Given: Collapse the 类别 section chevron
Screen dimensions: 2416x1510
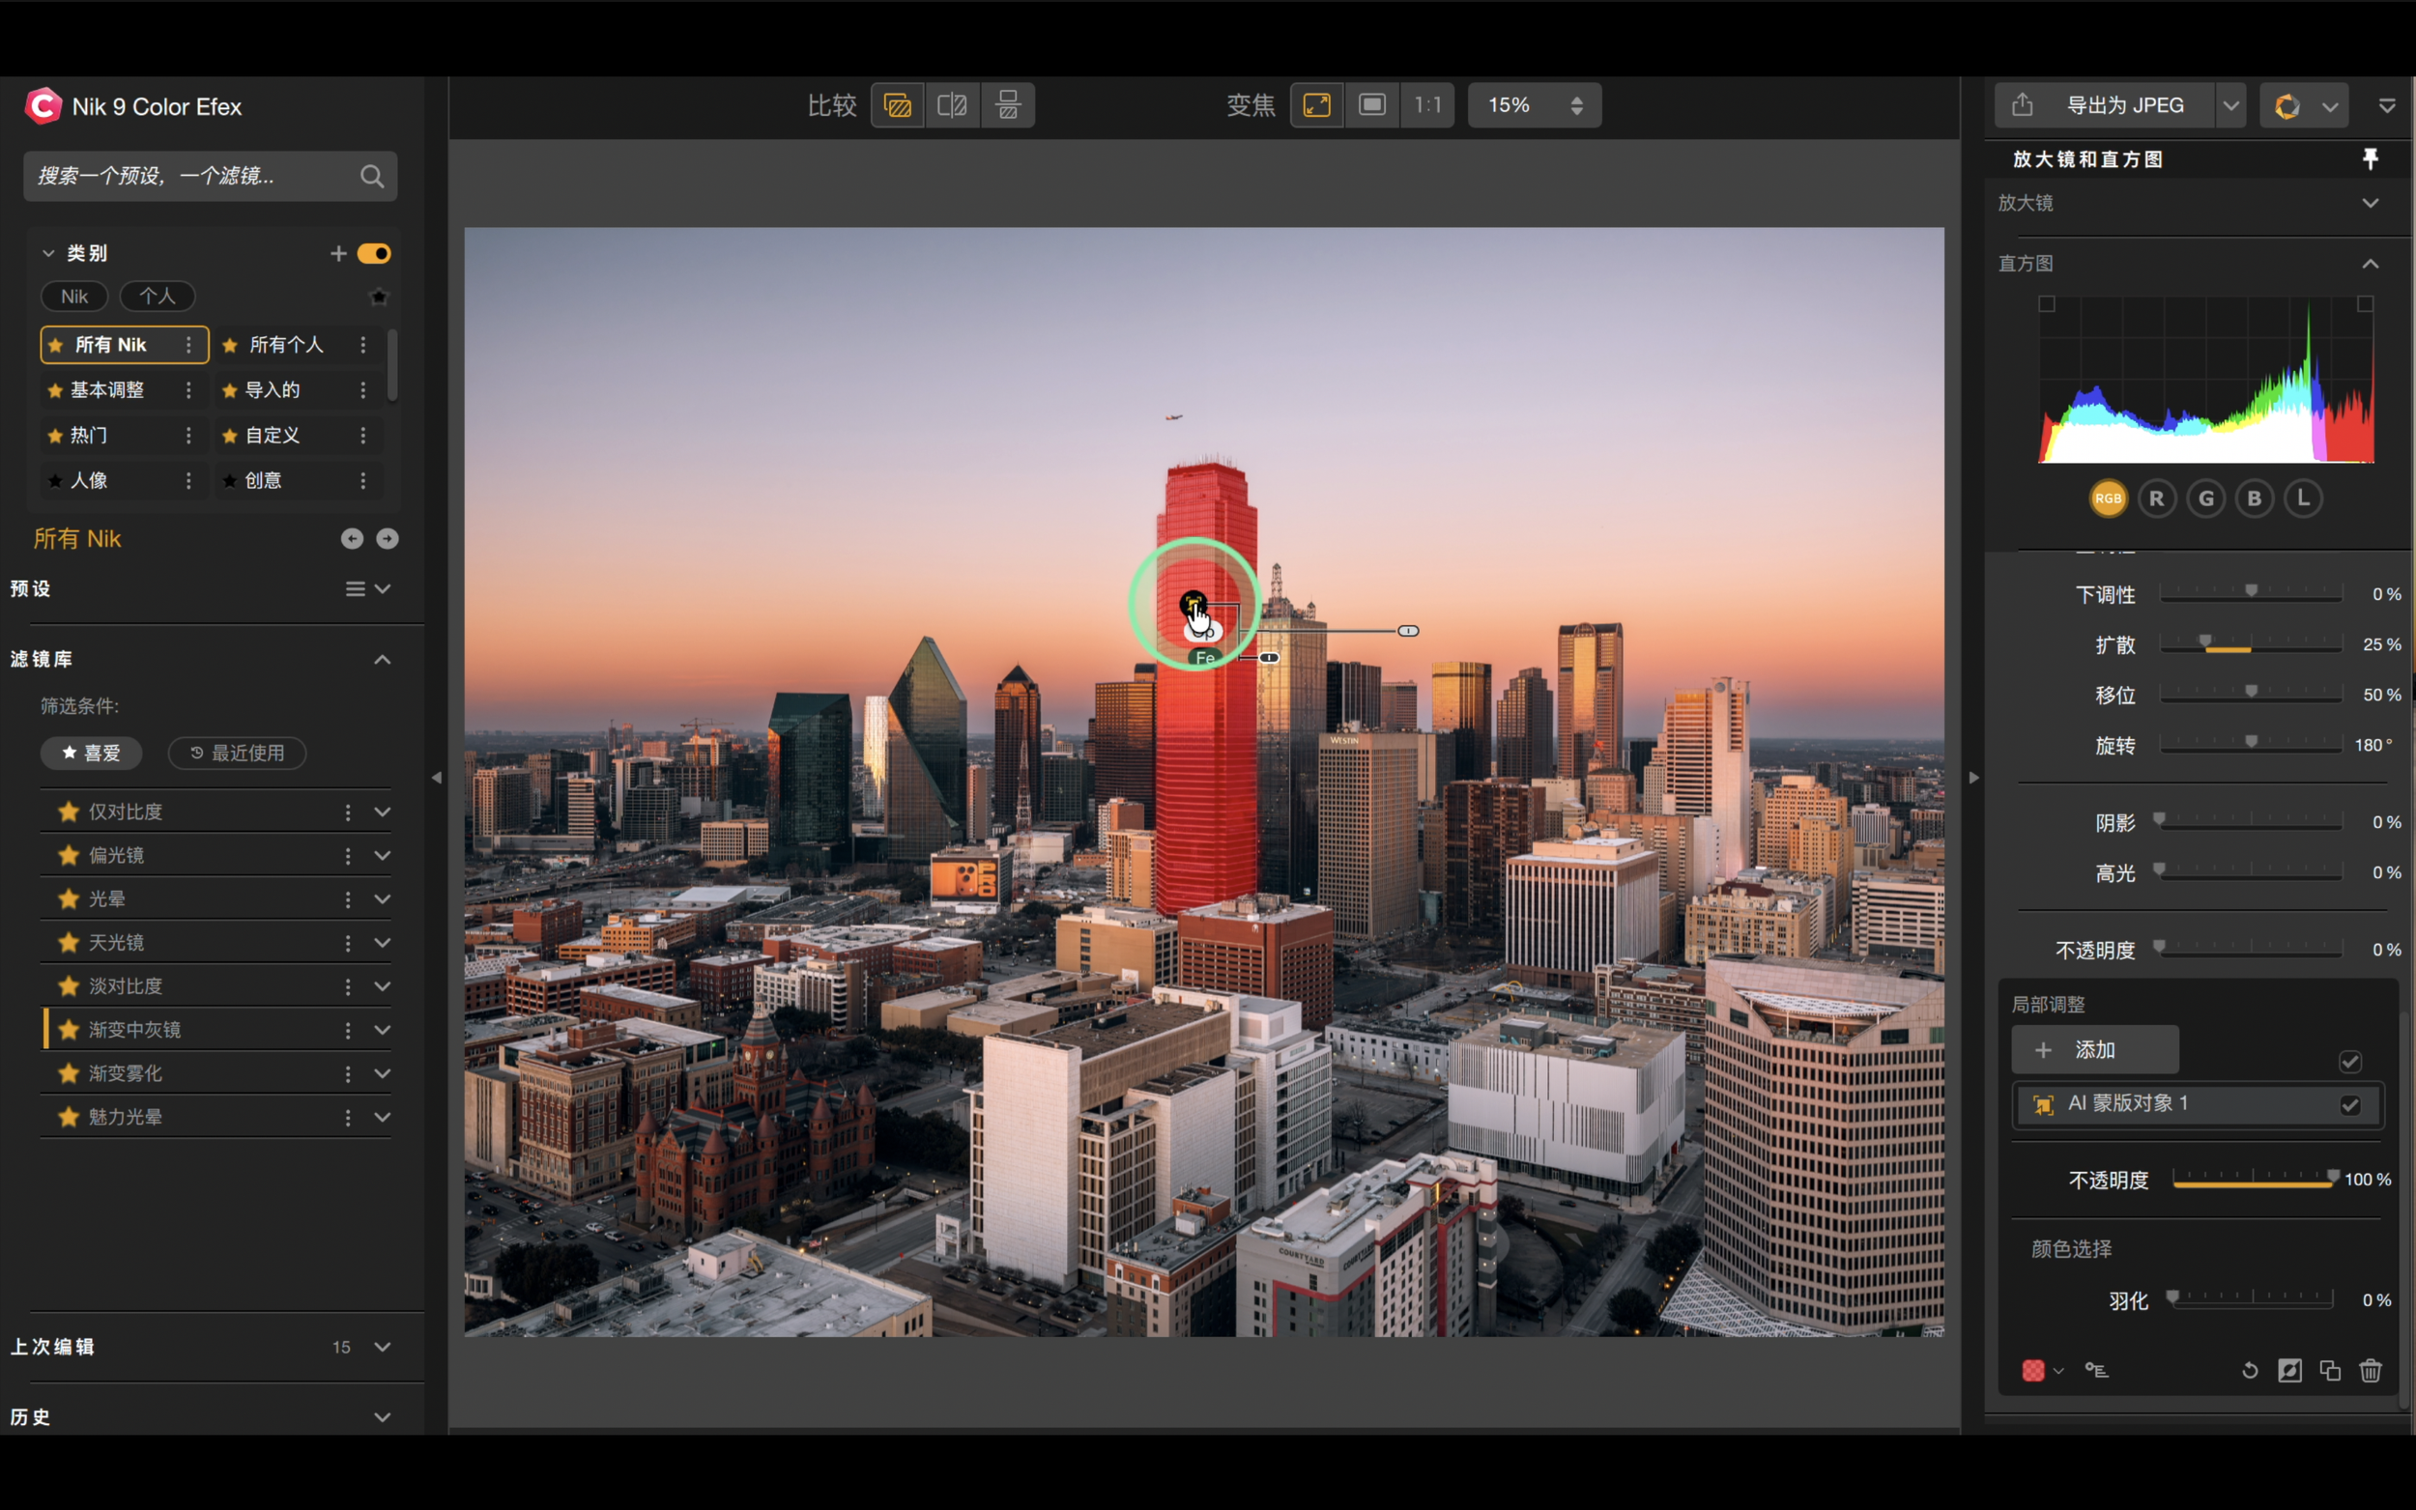Looking at the screenshot, I should [48, 254].
